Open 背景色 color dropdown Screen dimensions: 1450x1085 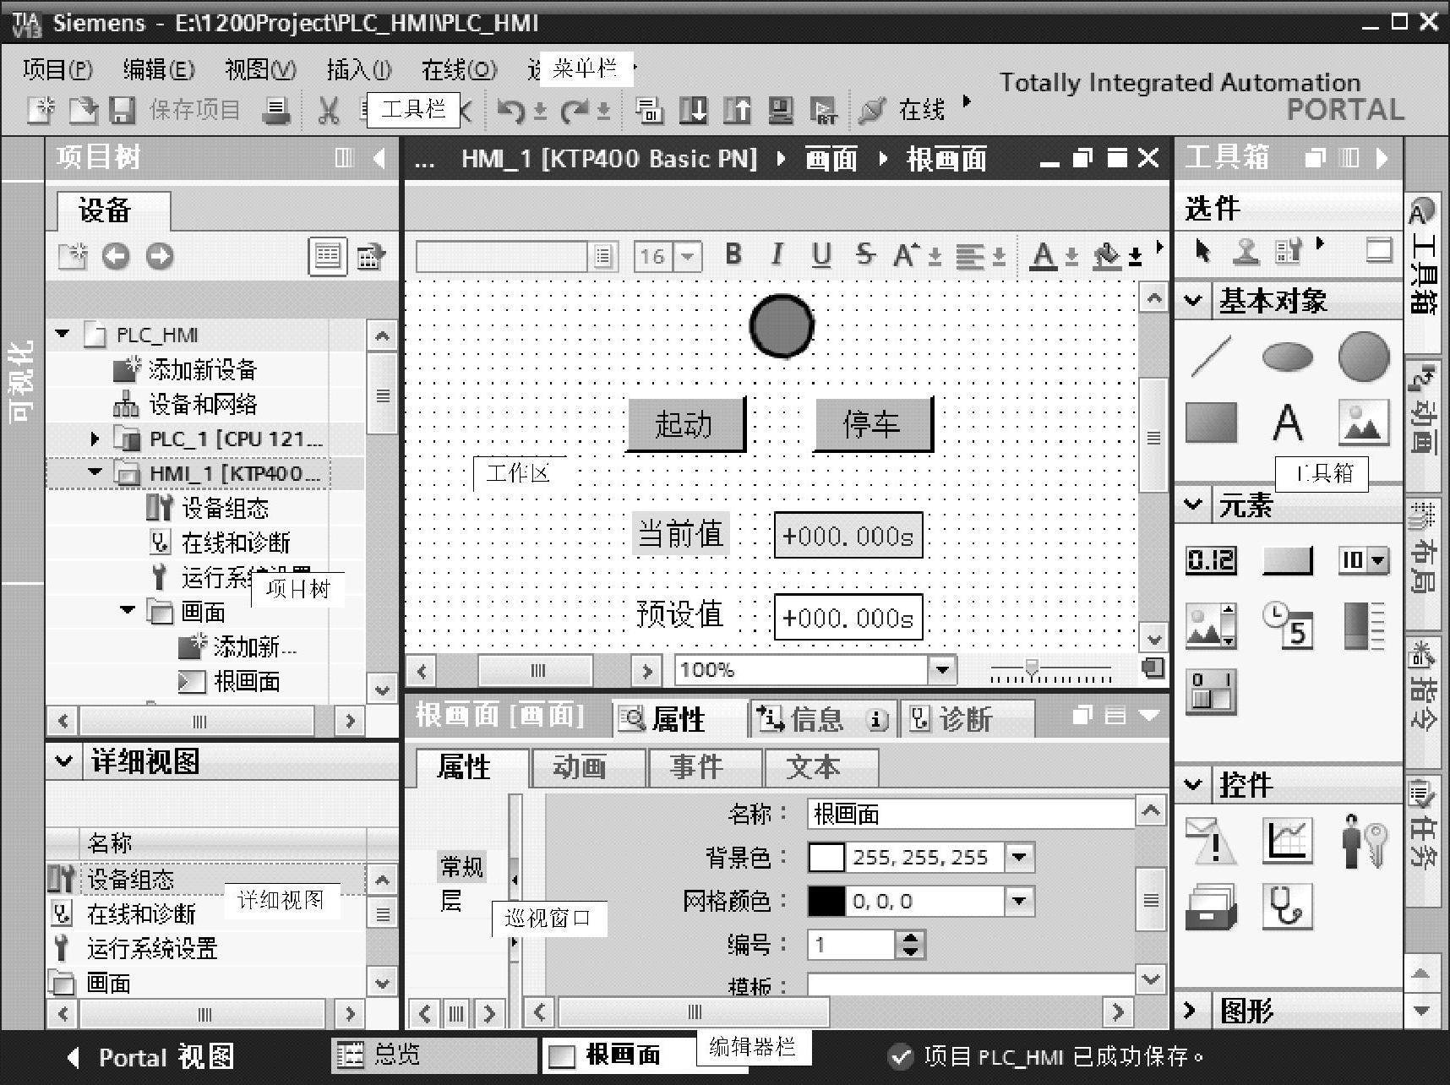pos(1020,857)
